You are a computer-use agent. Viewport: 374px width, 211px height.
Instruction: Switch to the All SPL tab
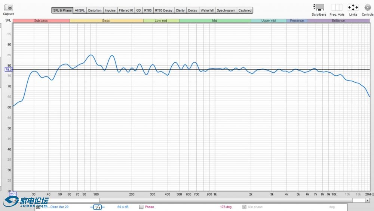(79, 10)
